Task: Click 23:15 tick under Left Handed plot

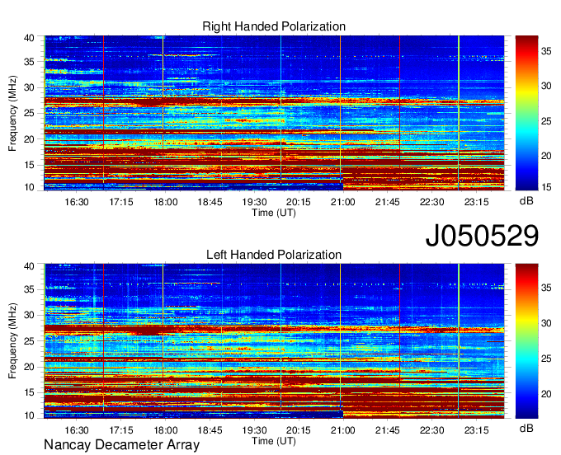Action: tap(477, 430)
